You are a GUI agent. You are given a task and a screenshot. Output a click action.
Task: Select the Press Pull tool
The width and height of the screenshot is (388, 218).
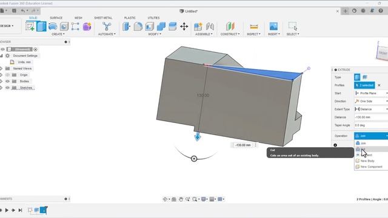point(126,26)
